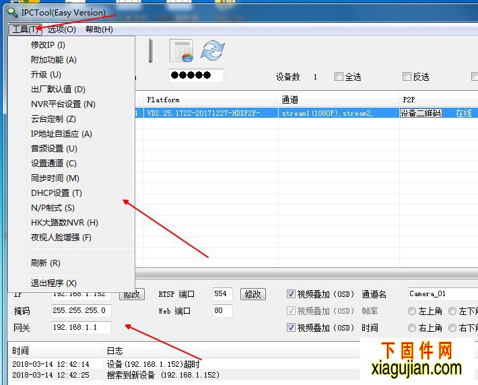The width and height of the screenshot is (478, 385).
Task: Click the blue refresh arrows icon
Action: coord(213,50)
